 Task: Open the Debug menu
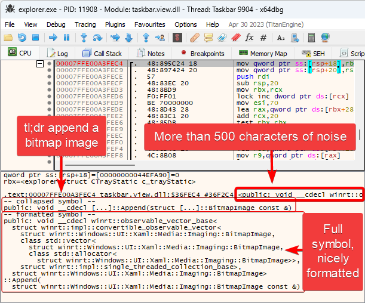56,24
